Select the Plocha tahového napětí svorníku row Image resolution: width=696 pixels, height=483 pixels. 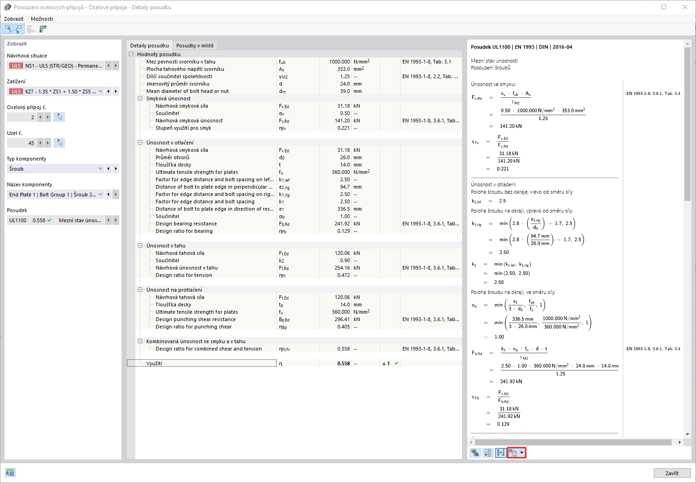coord(294,69)
